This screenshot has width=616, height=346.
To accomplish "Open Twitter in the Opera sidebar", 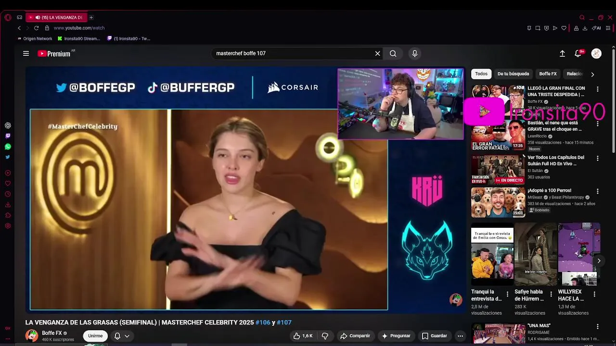I will click(x=8, y=157).
